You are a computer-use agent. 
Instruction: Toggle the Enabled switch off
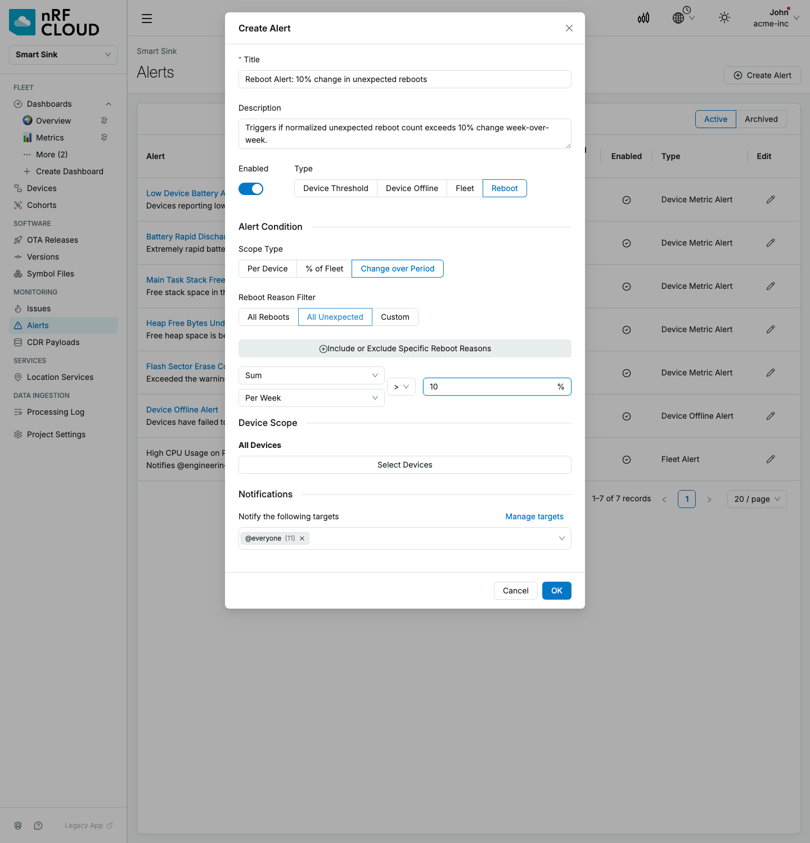click(x=251, y=189)
